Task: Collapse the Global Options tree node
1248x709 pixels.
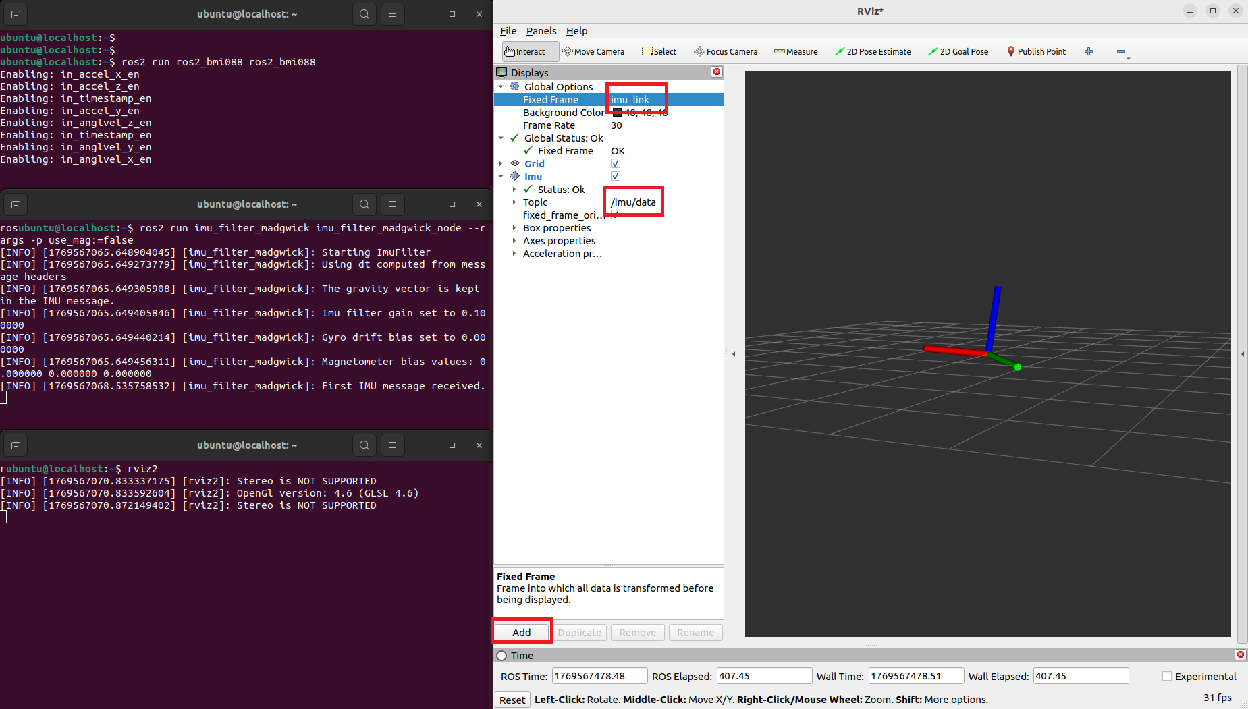Action: pos(501,87)
